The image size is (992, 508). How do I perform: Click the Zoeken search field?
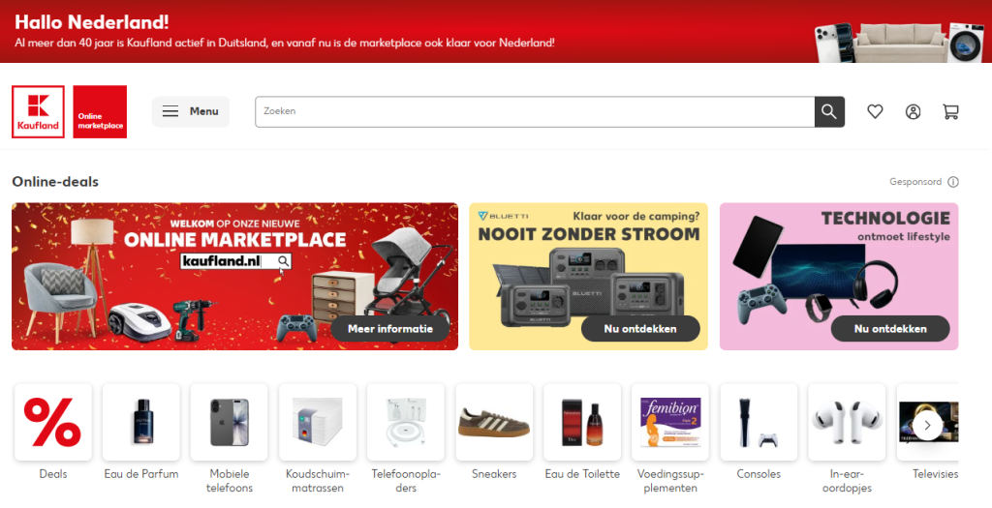[535, 112]
